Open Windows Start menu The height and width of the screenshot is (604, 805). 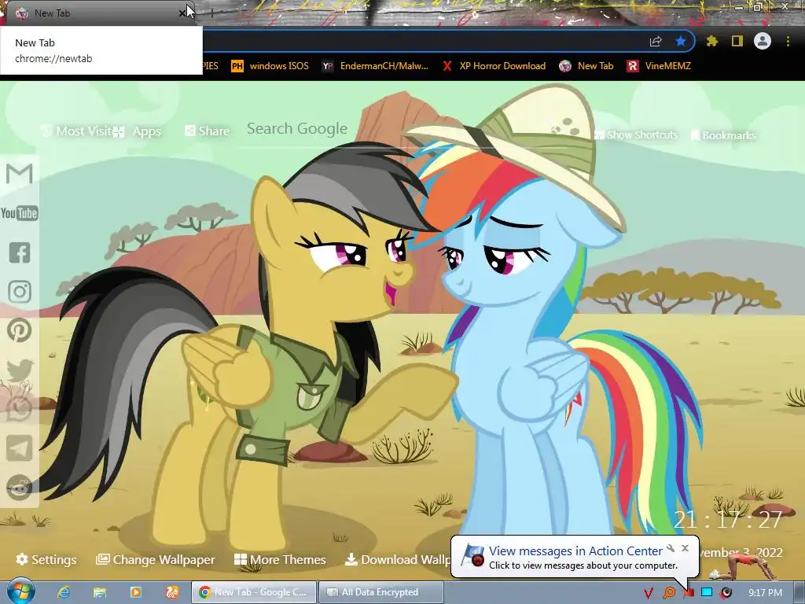[20, 591]
